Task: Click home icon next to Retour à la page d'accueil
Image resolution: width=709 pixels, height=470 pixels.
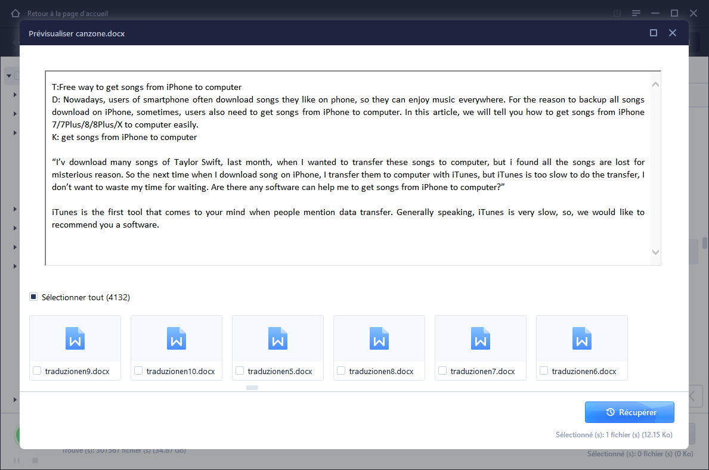Action: [17, 13]
